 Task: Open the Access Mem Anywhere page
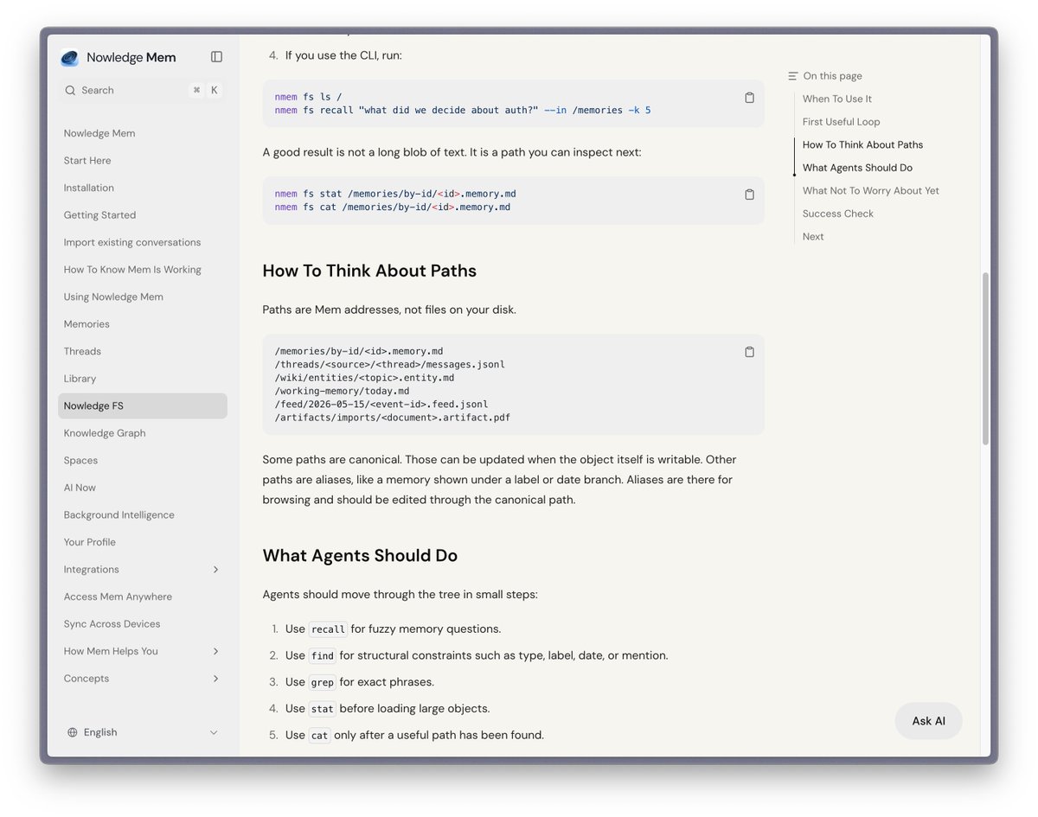[x=118, y=597]
